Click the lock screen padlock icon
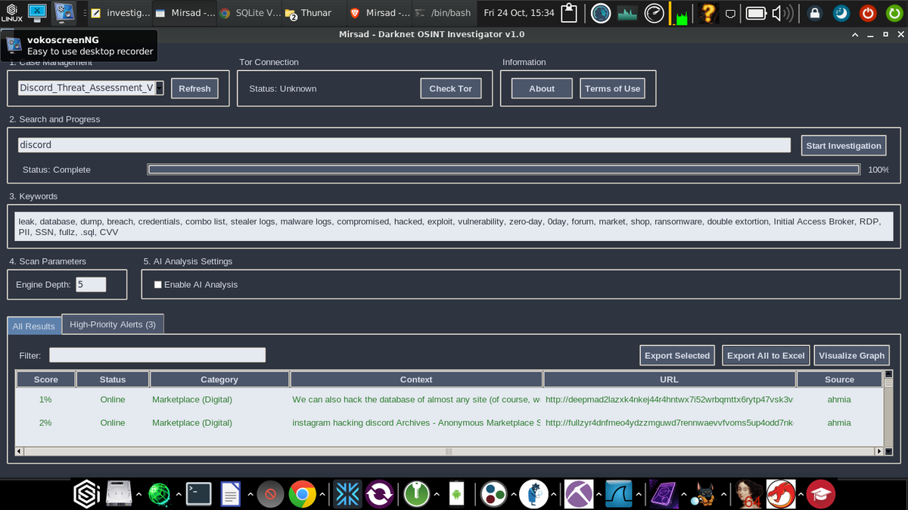The width and height of the screenshot is (908, 510). (815, 13)
